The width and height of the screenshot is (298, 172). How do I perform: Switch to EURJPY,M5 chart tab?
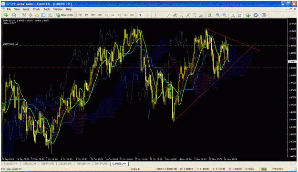tap(101, 163)
